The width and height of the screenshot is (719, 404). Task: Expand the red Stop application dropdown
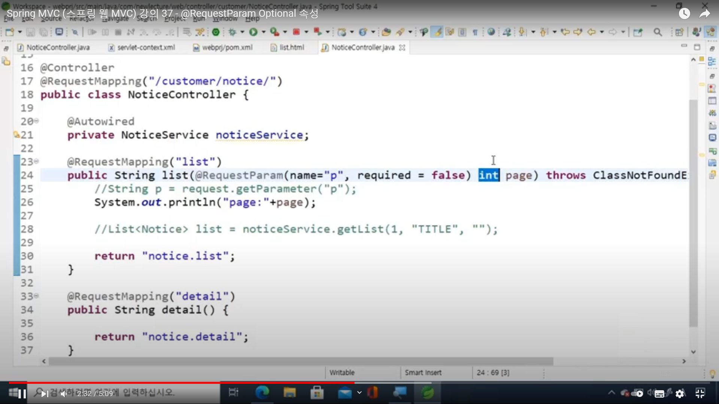pos(306,32)
